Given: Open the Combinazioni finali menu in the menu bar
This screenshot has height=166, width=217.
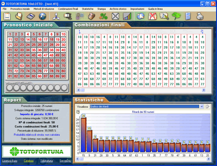Looking at the screenshot, I should [68, 9].
